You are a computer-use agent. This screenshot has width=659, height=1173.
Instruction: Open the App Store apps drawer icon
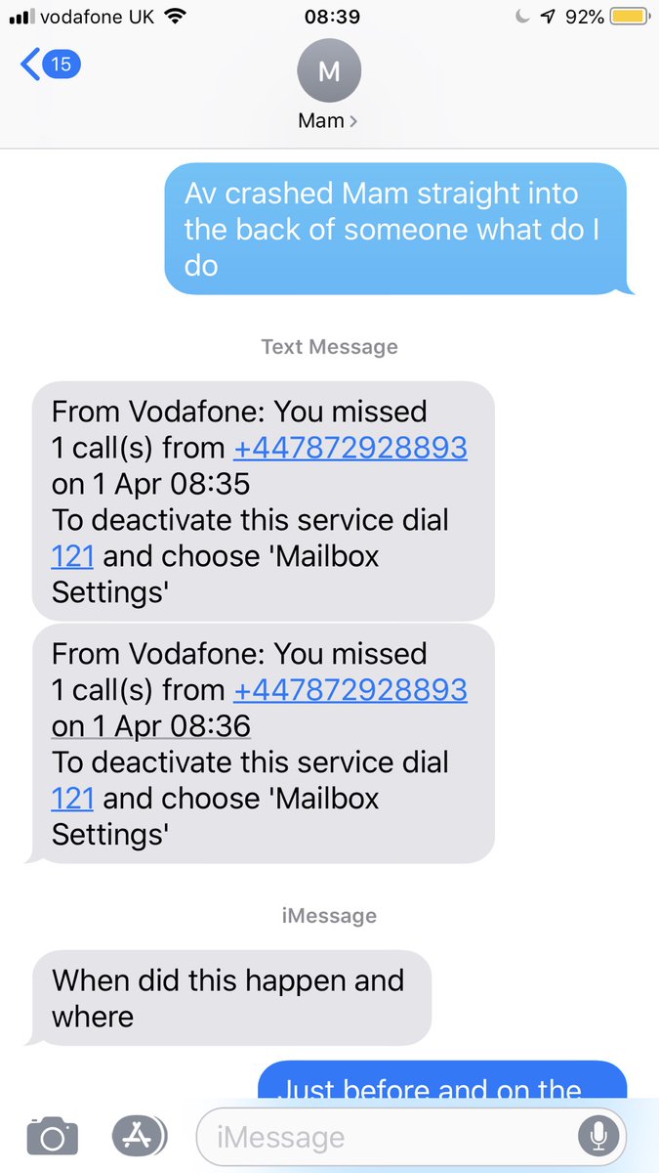pos(139,1136)
